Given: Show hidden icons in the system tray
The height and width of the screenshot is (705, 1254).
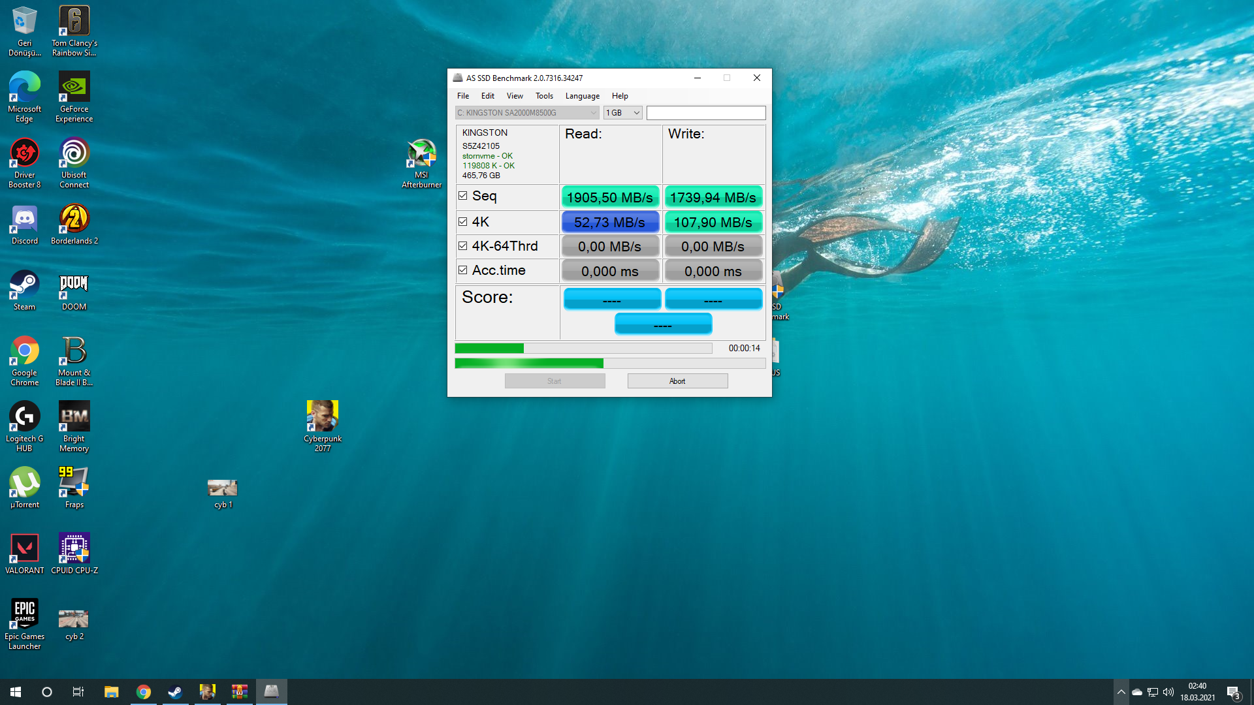Looking at the screenshot, I should [x=1121, y=692].
